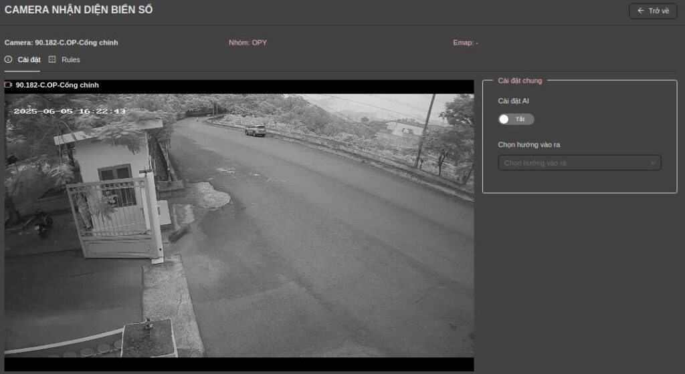Click camera icon next to feed title
This screenshot has width=685, height=374.
click(9, 85)
